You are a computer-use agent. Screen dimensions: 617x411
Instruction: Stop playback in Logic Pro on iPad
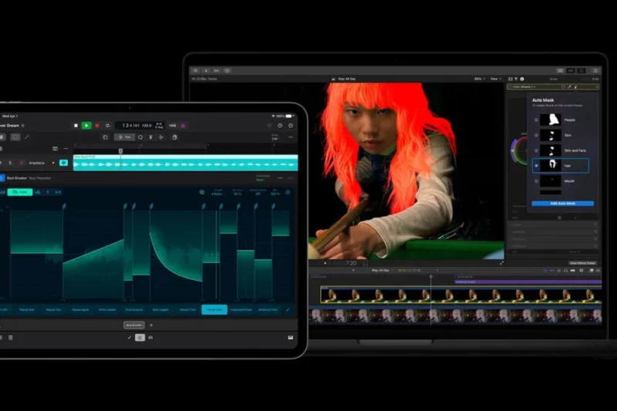76,126
